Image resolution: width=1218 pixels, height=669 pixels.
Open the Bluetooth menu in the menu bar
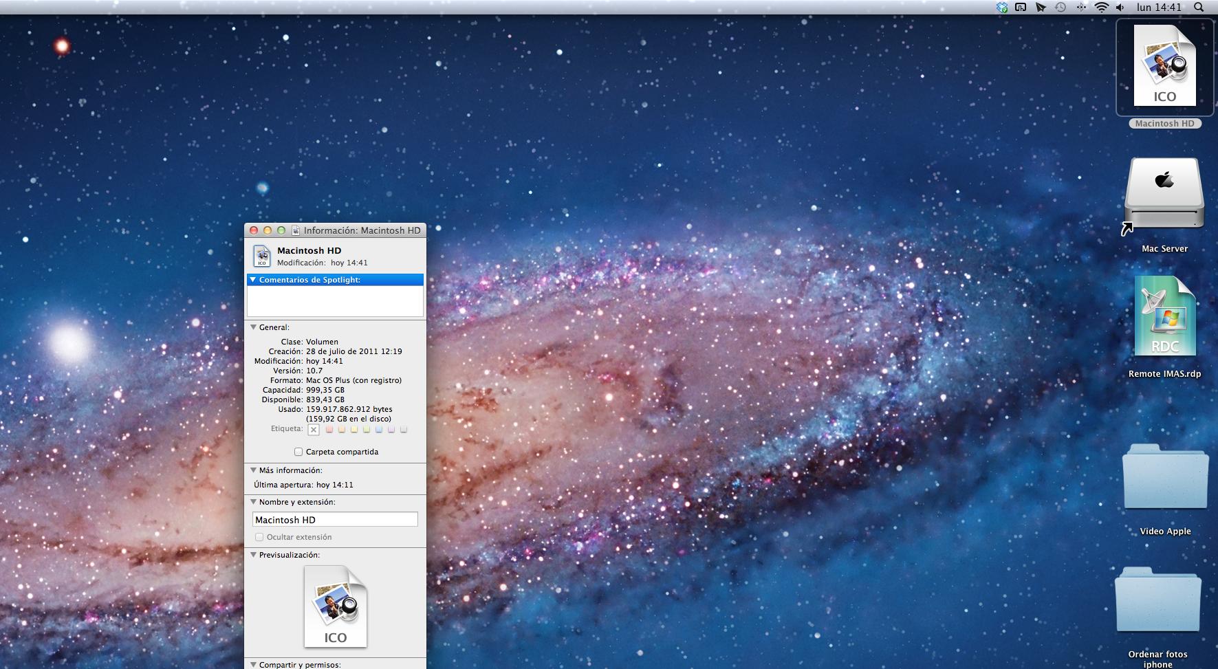tap(1081, 8)
